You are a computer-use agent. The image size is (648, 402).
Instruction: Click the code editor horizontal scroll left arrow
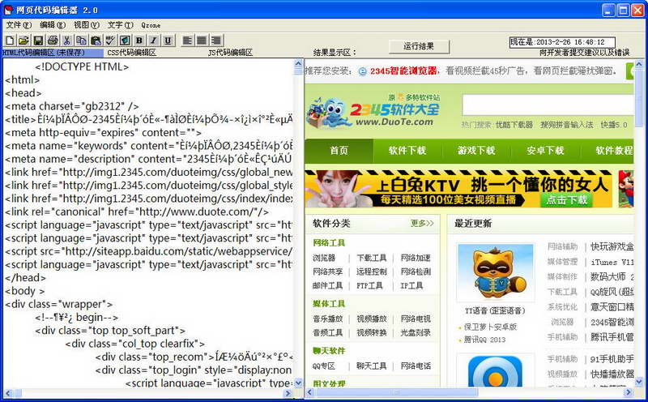(x=8, y=393)
